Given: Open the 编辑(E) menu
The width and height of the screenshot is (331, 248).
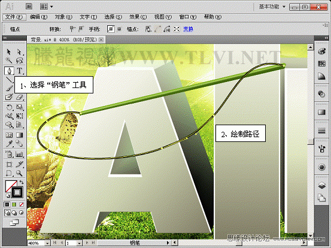Looking at the screenshot, I should [x=39, y=17].
